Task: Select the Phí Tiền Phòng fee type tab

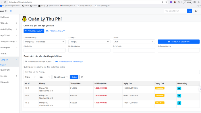Action: tap(55, 31)
